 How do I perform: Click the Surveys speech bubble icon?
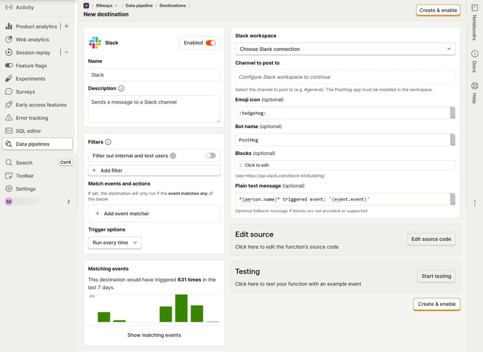point(9,92)
